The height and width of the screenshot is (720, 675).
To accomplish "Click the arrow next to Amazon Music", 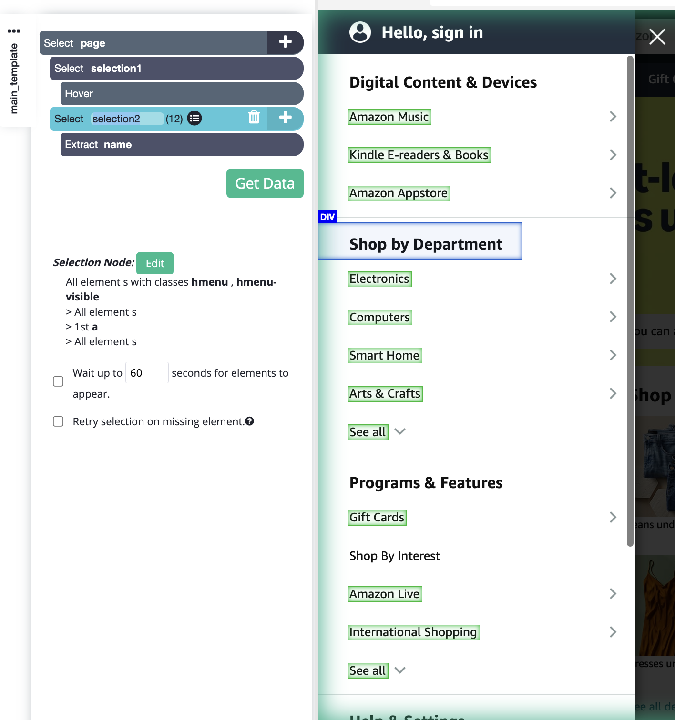I will point(613,117).
